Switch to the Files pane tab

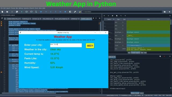point(145,53)
